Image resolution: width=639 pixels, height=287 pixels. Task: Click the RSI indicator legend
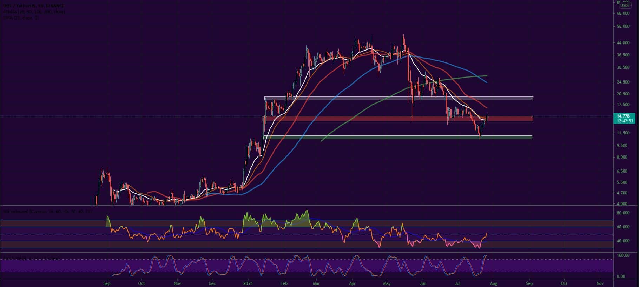point(47,212)
